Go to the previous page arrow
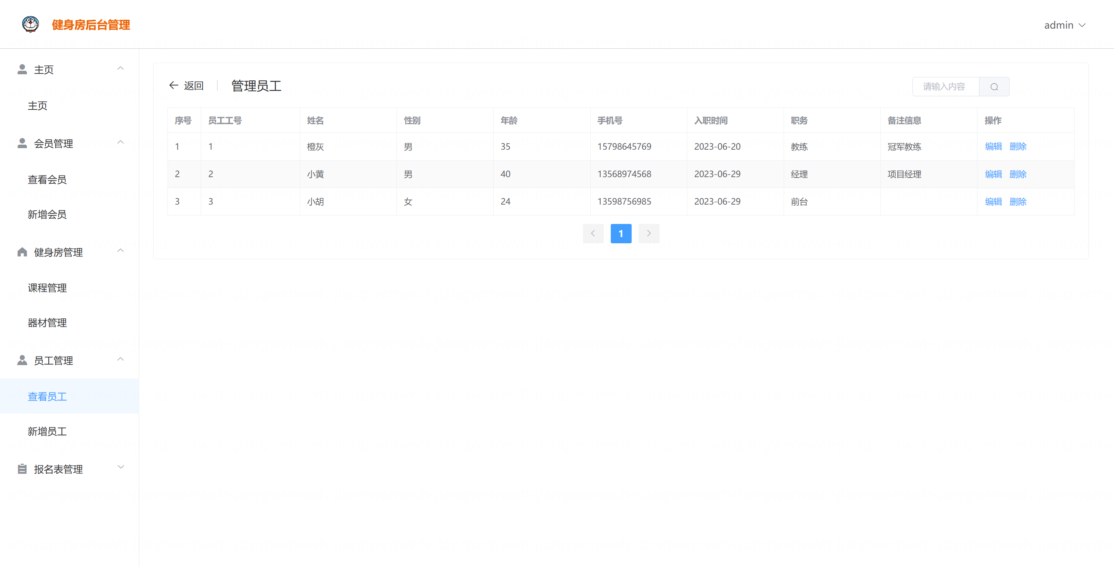 point(593,234)
